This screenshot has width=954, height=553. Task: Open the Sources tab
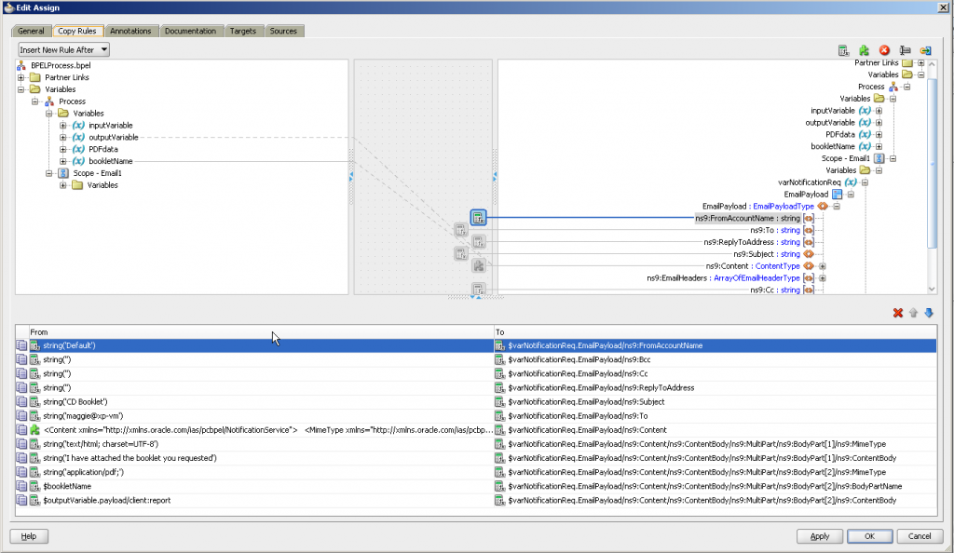pos(283,31)
